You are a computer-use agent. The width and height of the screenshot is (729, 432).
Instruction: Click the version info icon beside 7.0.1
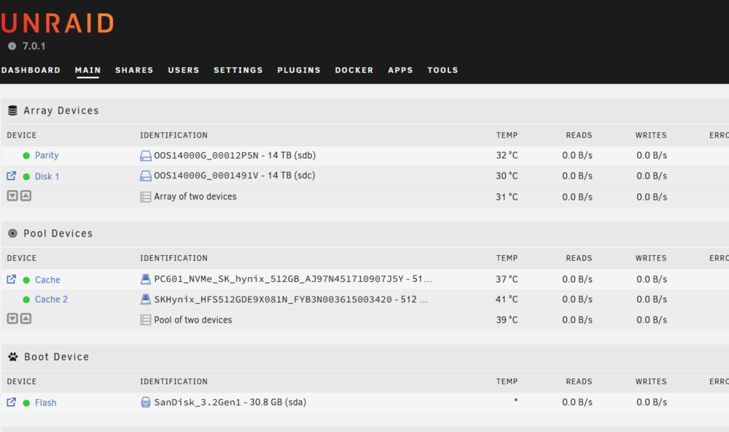pyautogui.click(x=12, y=46)
